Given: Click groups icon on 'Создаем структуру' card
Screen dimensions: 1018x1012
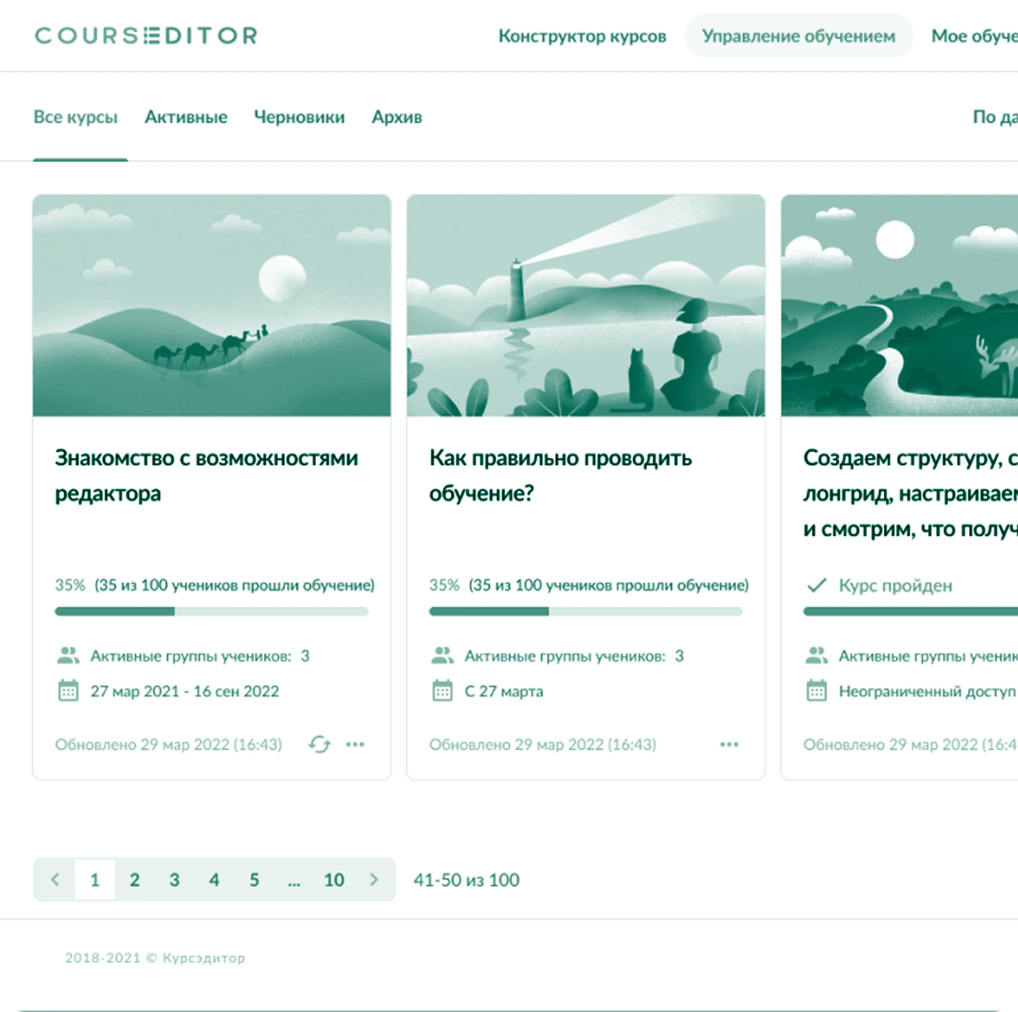Looking at the screenshot, I should [817, 656].
